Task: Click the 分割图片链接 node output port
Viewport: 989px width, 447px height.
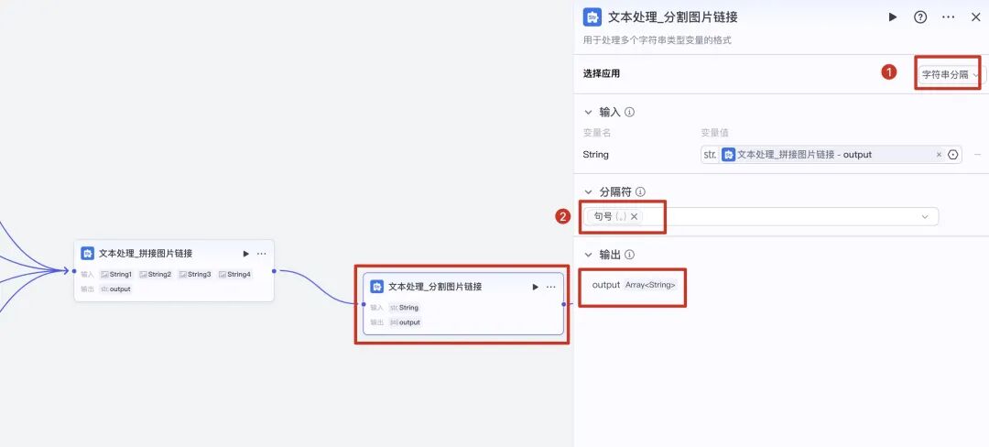Action: tap(564, 304)
